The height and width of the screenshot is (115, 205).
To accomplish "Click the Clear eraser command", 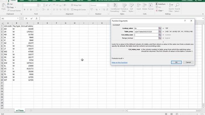I will coord(160,11).
